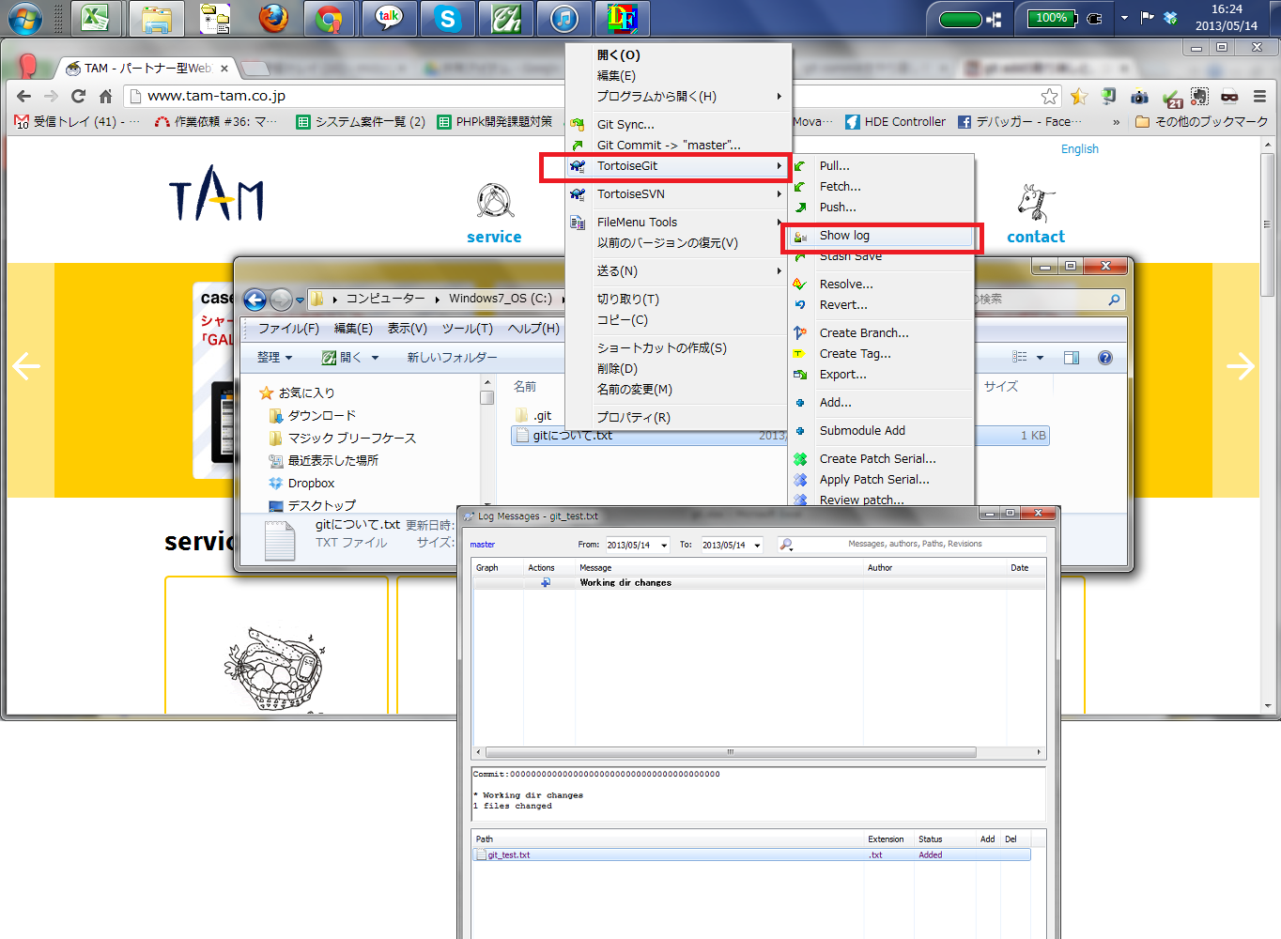Click the Windows Start orb

pyautogui.click(x=25, y=18)
